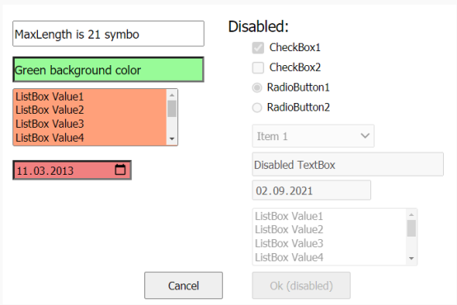Select RadioButton1
457x305 pixels.
[x=257, y=87]
